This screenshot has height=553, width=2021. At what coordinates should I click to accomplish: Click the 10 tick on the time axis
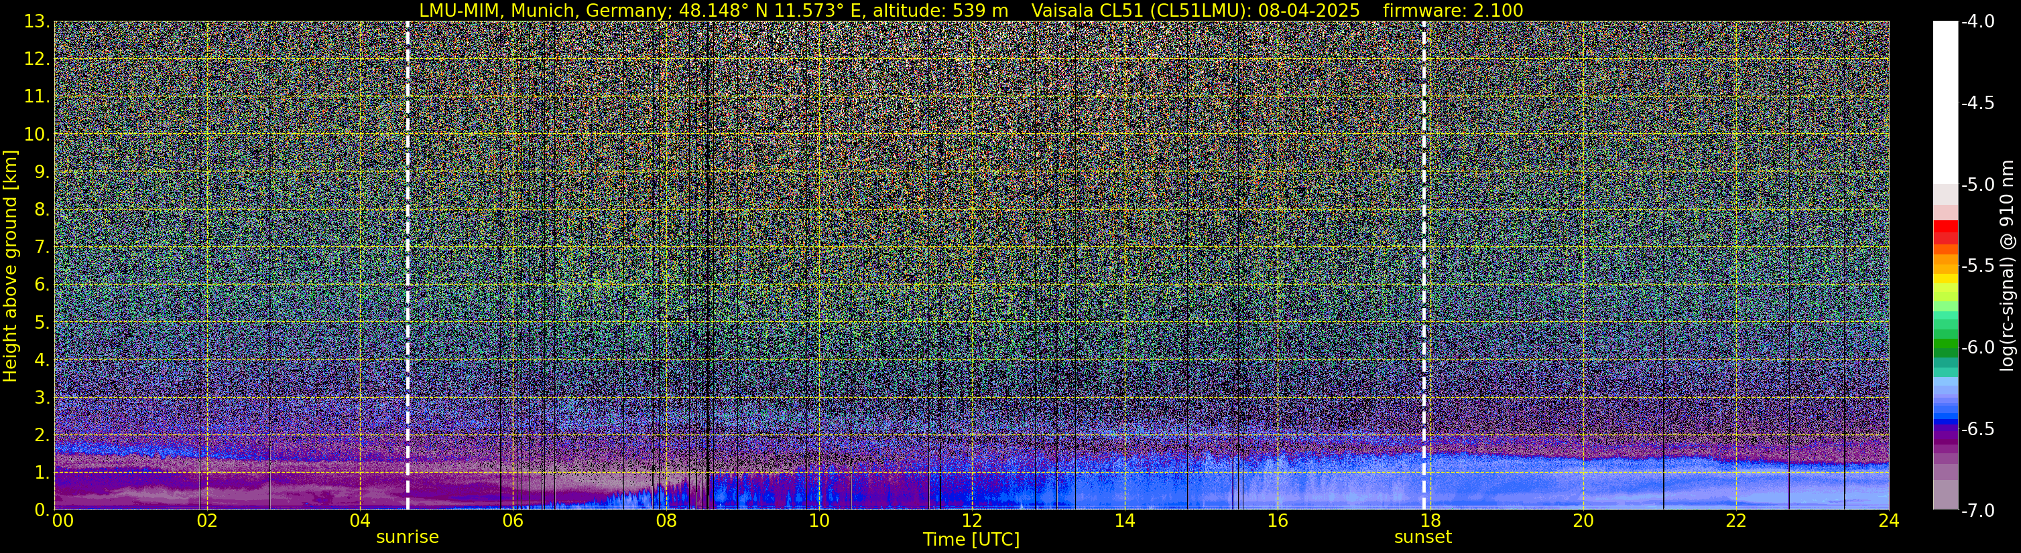tap(818, 521)
